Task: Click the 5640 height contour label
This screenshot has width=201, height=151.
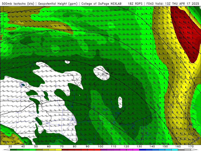Action: [x=39, y=104]
